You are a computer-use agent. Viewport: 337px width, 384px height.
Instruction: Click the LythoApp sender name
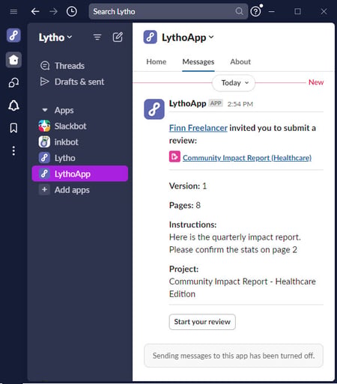pos(187,103)
